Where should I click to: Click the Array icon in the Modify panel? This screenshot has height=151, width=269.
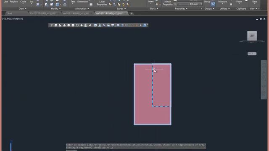point(57,4)
